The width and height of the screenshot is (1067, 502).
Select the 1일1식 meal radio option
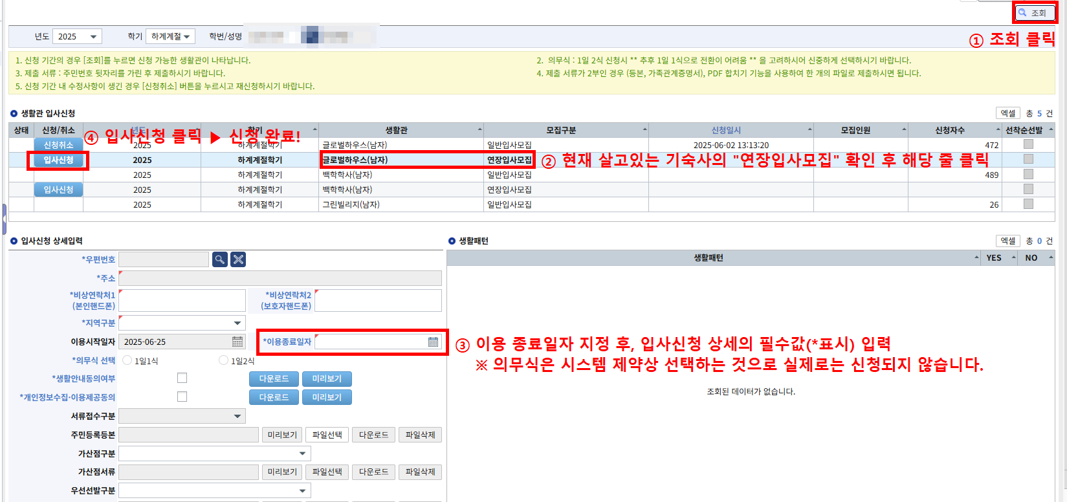[127, 360]
